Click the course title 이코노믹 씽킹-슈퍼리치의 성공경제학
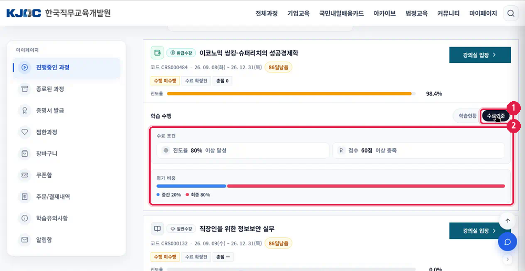525x271 pixels. 248,53
